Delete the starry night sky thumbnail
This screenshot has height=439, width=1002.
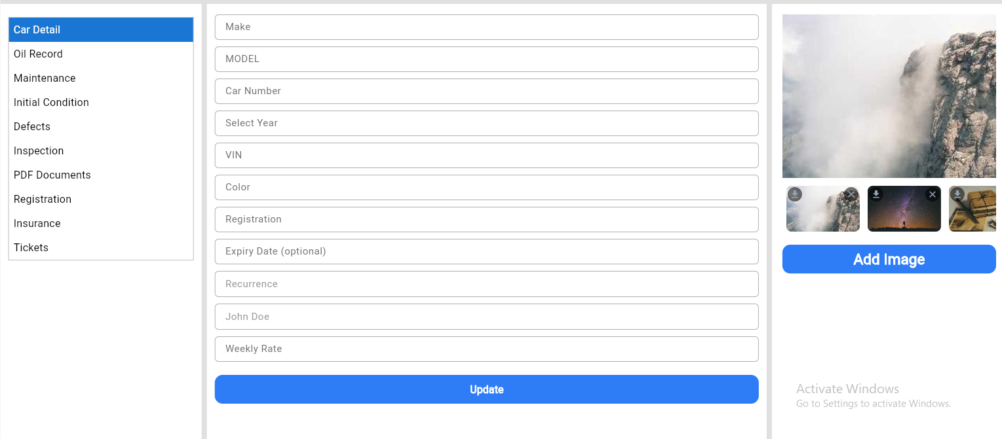pyautogui.click(x=932, y=194)
